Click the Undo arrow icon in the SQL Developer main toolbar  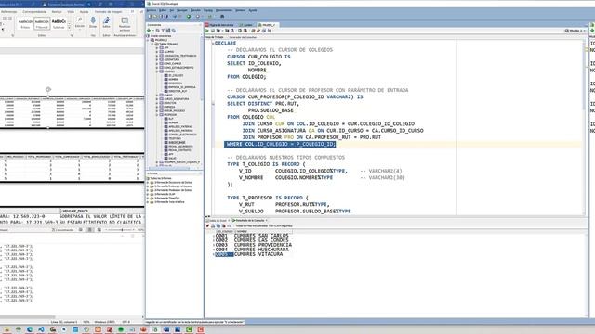(175, 17)
